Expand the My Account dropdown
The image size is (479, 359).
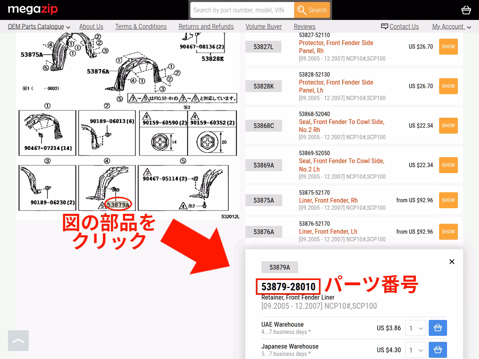(x=451, y=27)
